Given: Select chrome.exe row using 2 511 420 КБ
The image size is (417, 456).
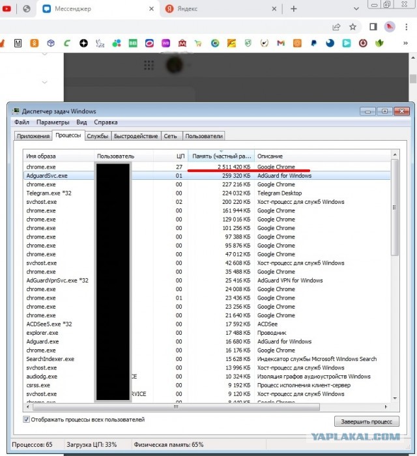Looking at the screenshot, I should pos(207,167).
